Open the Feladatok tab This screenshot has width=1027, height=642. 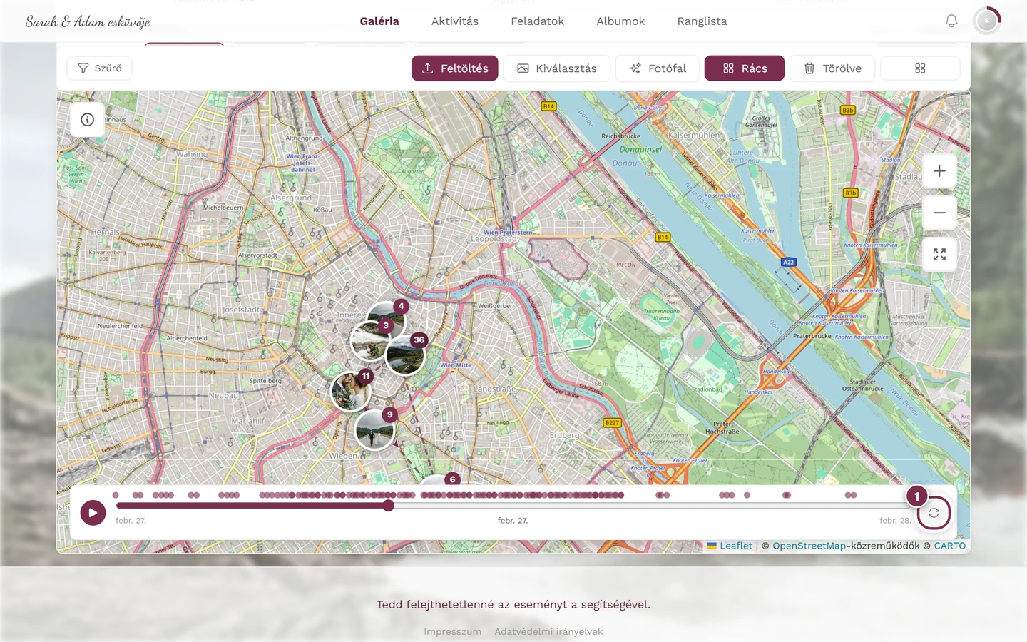538,21
